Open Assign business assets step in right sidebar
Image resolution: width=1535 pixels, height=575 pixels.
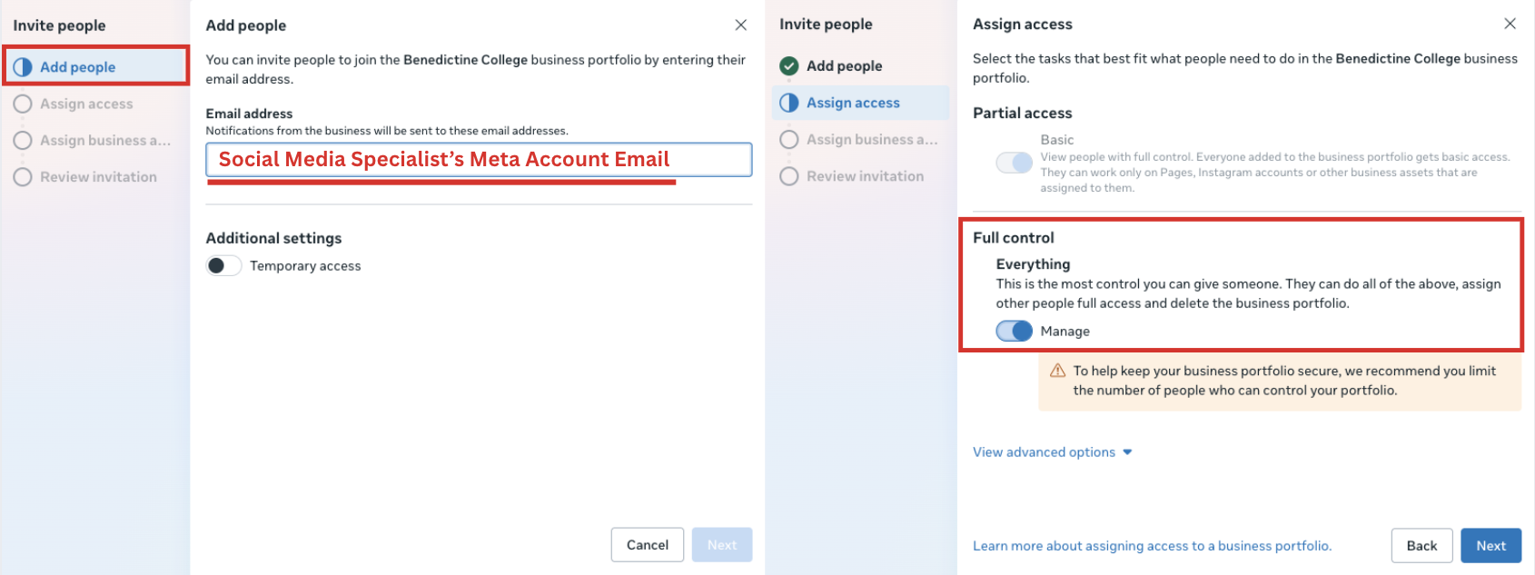[x=871, y=140]
